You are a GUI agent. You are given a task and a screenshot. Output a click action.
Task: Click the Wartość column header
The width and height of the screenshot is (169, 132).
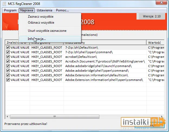tap(155, 43)
